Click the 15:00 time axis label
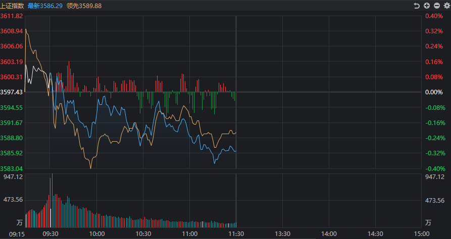The image size is (451, 239). (422, 234)
